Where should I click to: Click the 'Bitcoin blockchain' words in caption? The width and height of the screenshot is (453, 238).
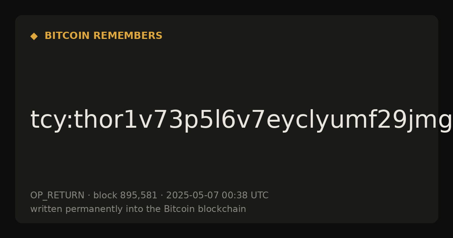pos(205,209)
